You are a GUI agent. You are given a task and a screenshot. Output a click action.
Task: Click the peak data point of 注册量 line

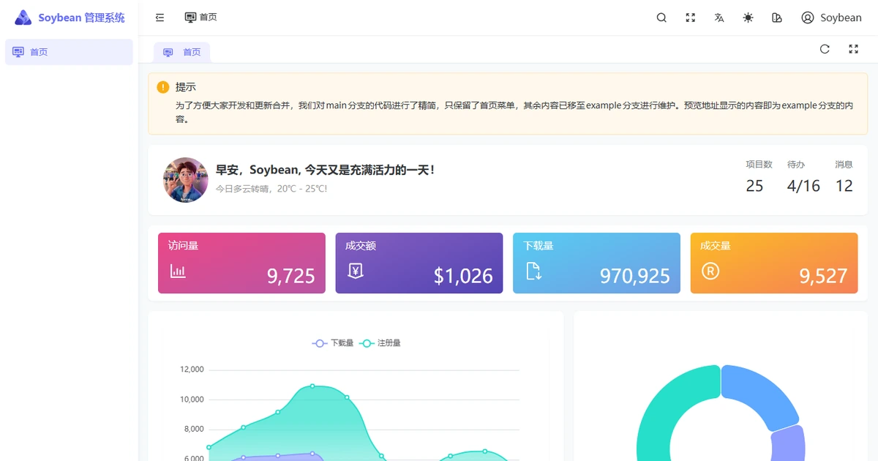pos(312,386)
